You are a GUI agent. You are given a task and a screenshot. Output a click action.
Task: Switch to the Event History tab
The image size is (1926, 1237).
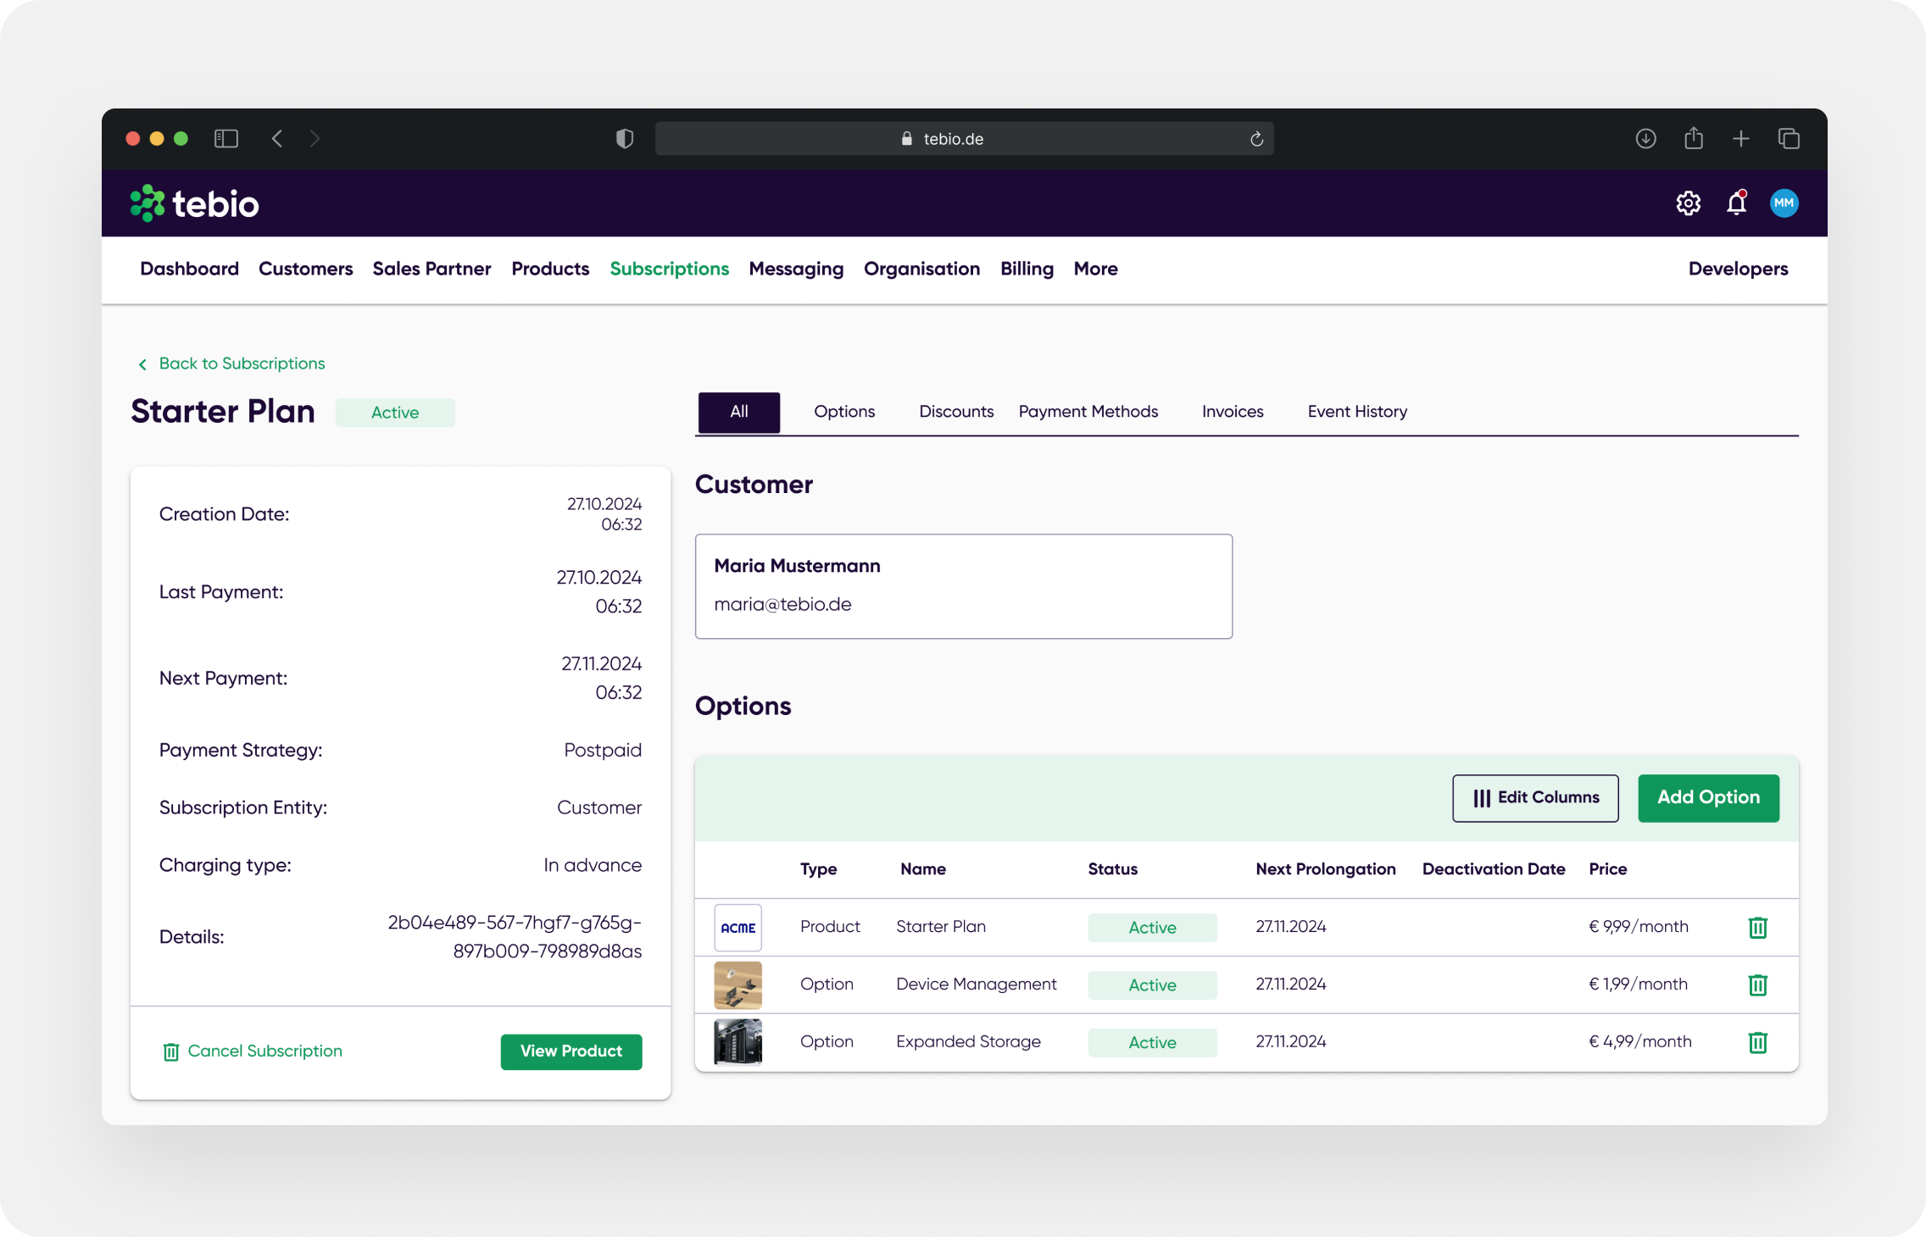coord(1357,411)
